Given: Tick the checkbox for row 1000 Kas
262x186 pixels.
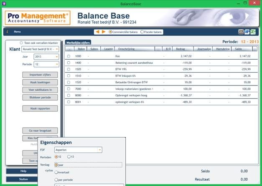Looking at the screenshot, I should click(x=69, y=56).
